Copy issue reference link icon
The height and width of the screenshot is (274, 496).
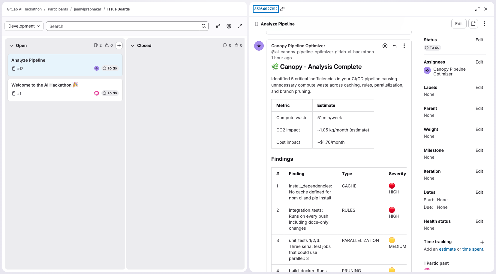[282, 9]
